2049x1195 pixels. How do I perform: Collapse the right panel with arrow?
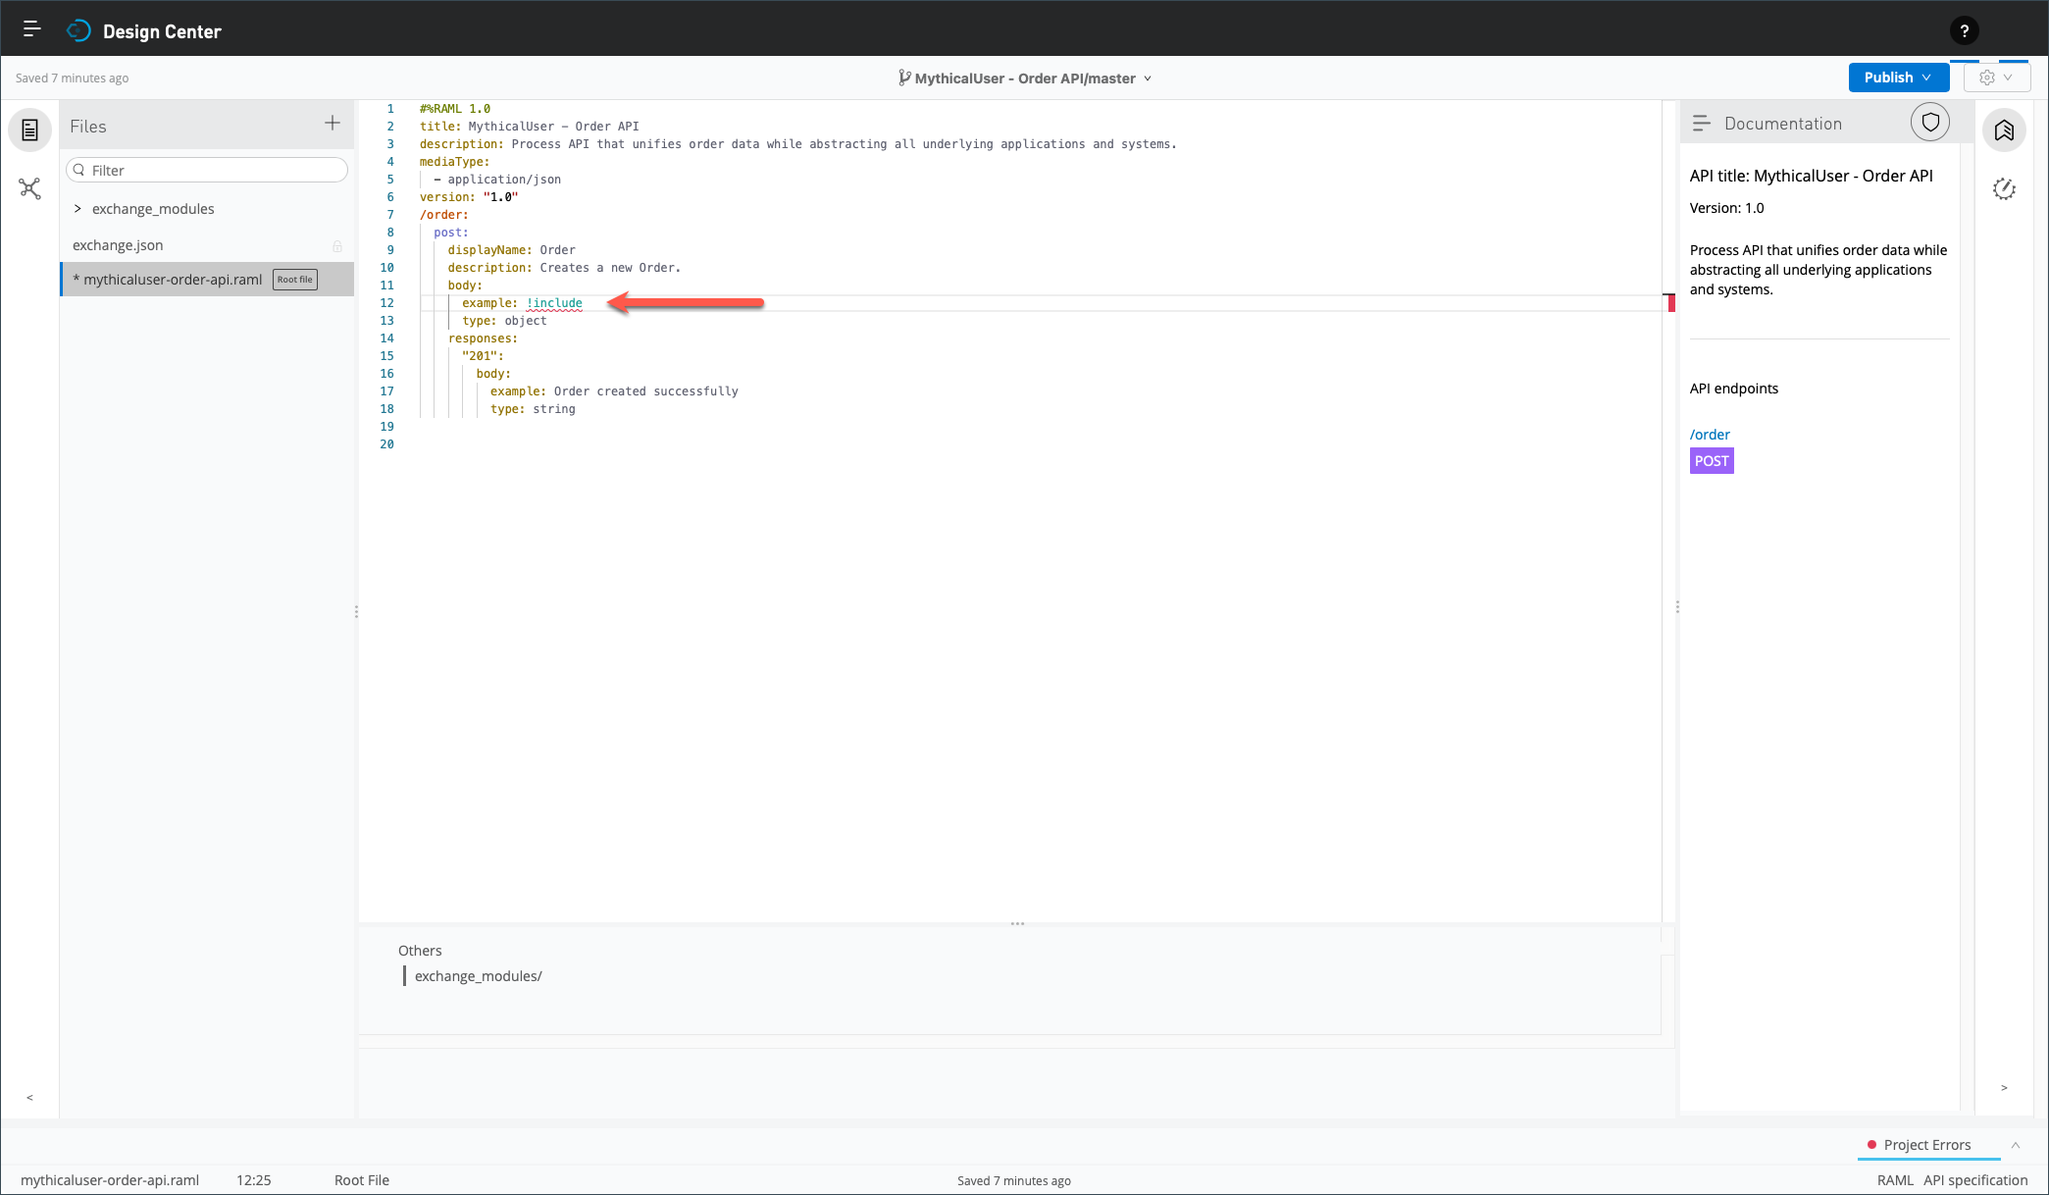pos(2004,1088)
